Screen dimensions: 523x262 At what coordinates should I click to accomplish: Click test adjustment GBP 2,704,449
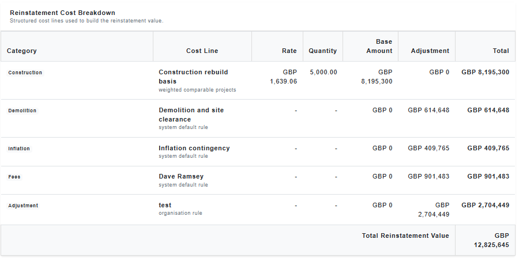pyautogui.click(x=434, y=210)
